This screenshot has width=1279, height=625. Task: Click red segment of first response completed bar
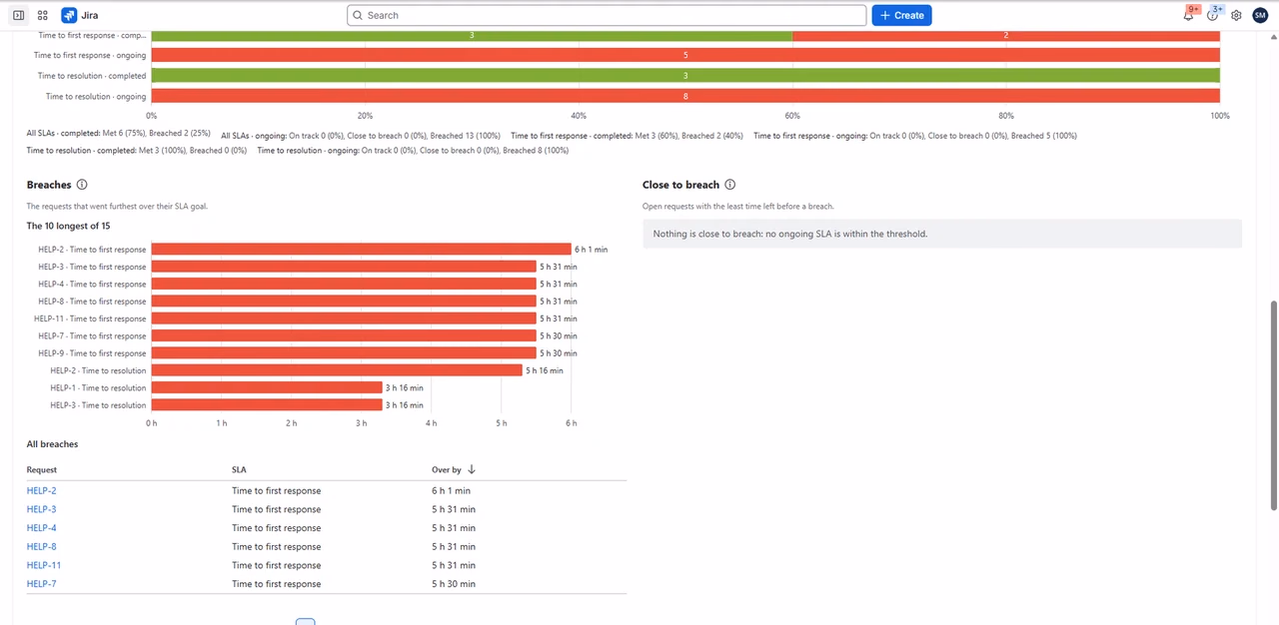(1006, 35)
